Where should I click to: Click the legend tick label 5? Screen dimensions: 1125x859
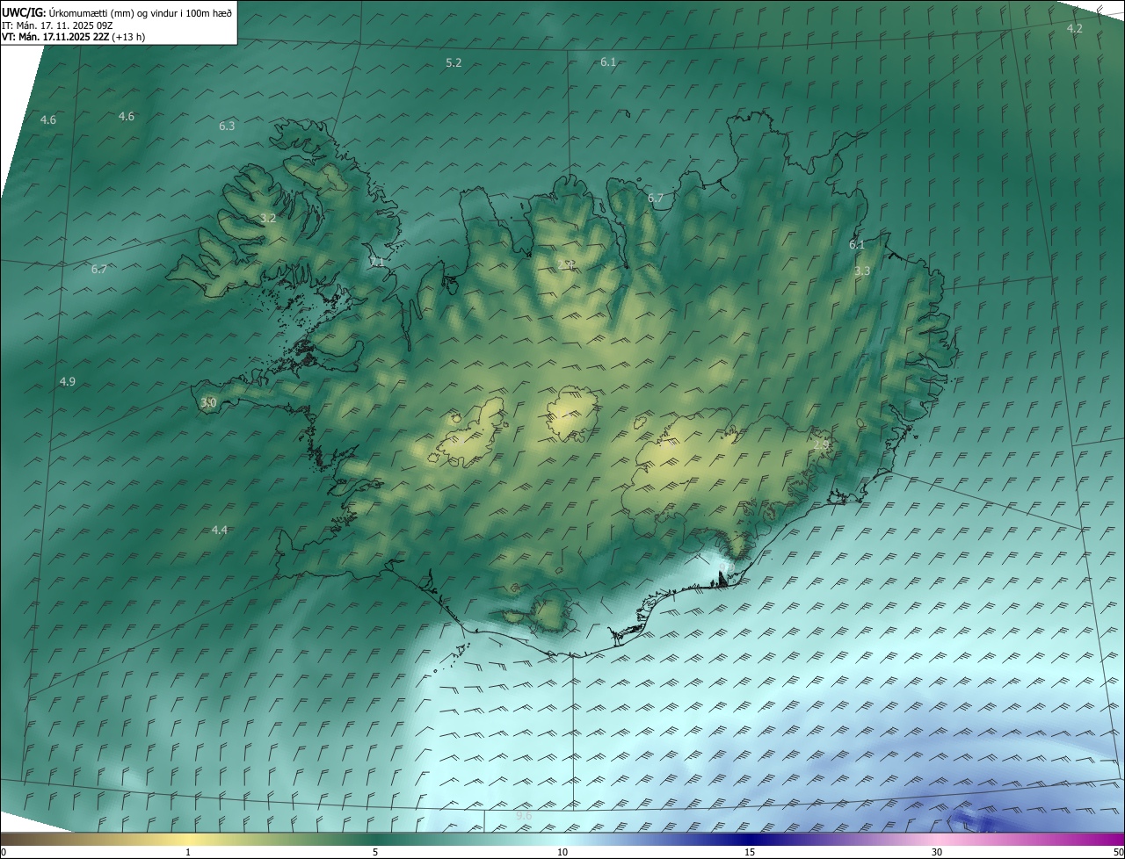point(375,852)
